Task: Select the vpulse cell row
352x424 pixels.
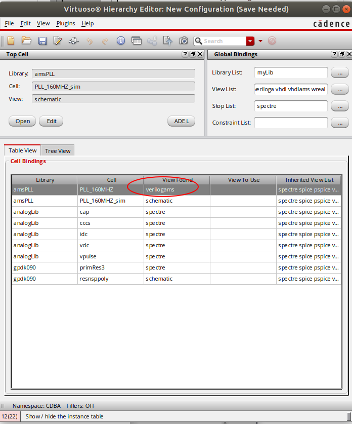Action: pyautogui.click(x=111, y=256)
